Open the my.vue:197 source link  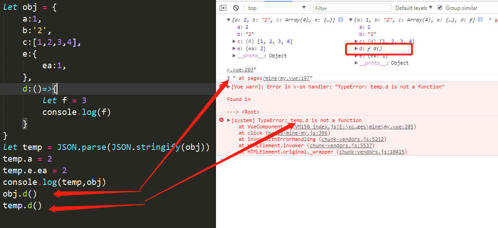click(287, 78)
